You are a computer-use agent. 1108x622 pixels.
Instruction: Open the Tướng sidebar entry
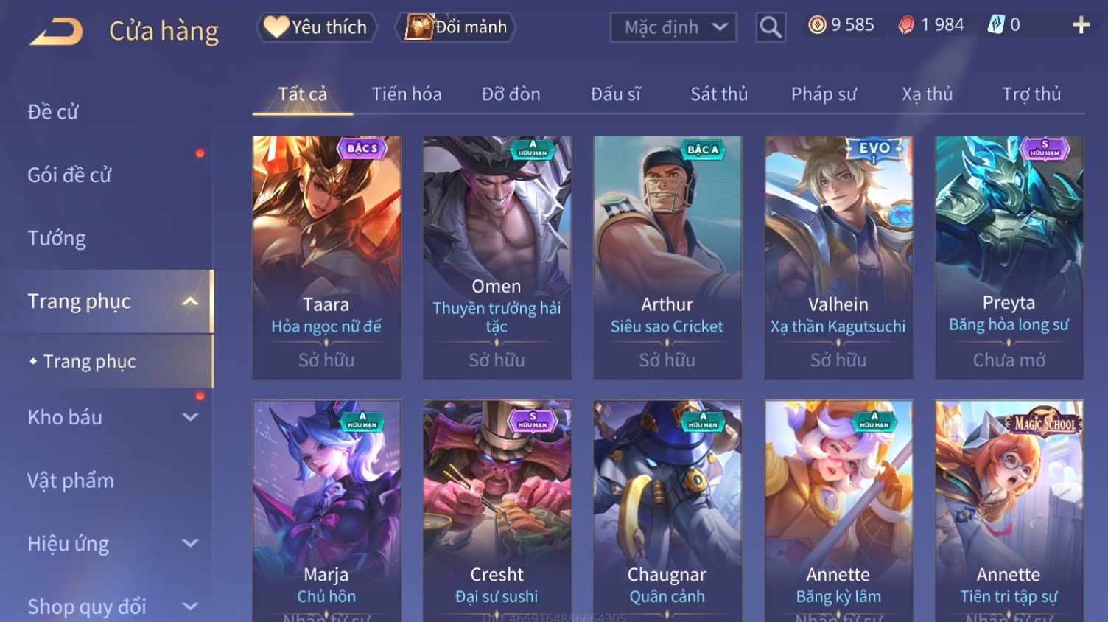pyautogui.click(x=57, y=239)
